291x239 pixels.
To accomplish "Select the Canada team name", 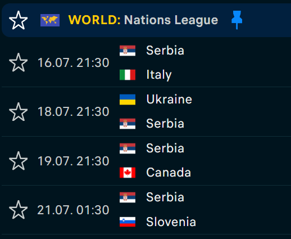I will coord(169,173).
